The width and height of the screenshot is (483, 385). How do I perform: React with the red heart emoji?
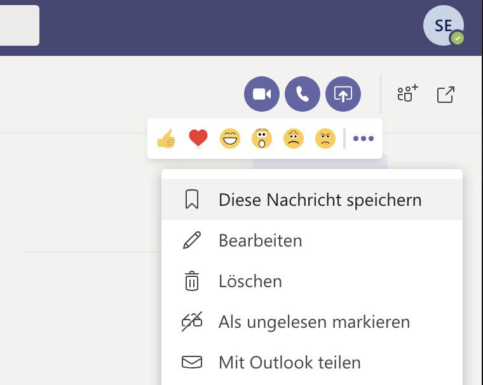198,138
